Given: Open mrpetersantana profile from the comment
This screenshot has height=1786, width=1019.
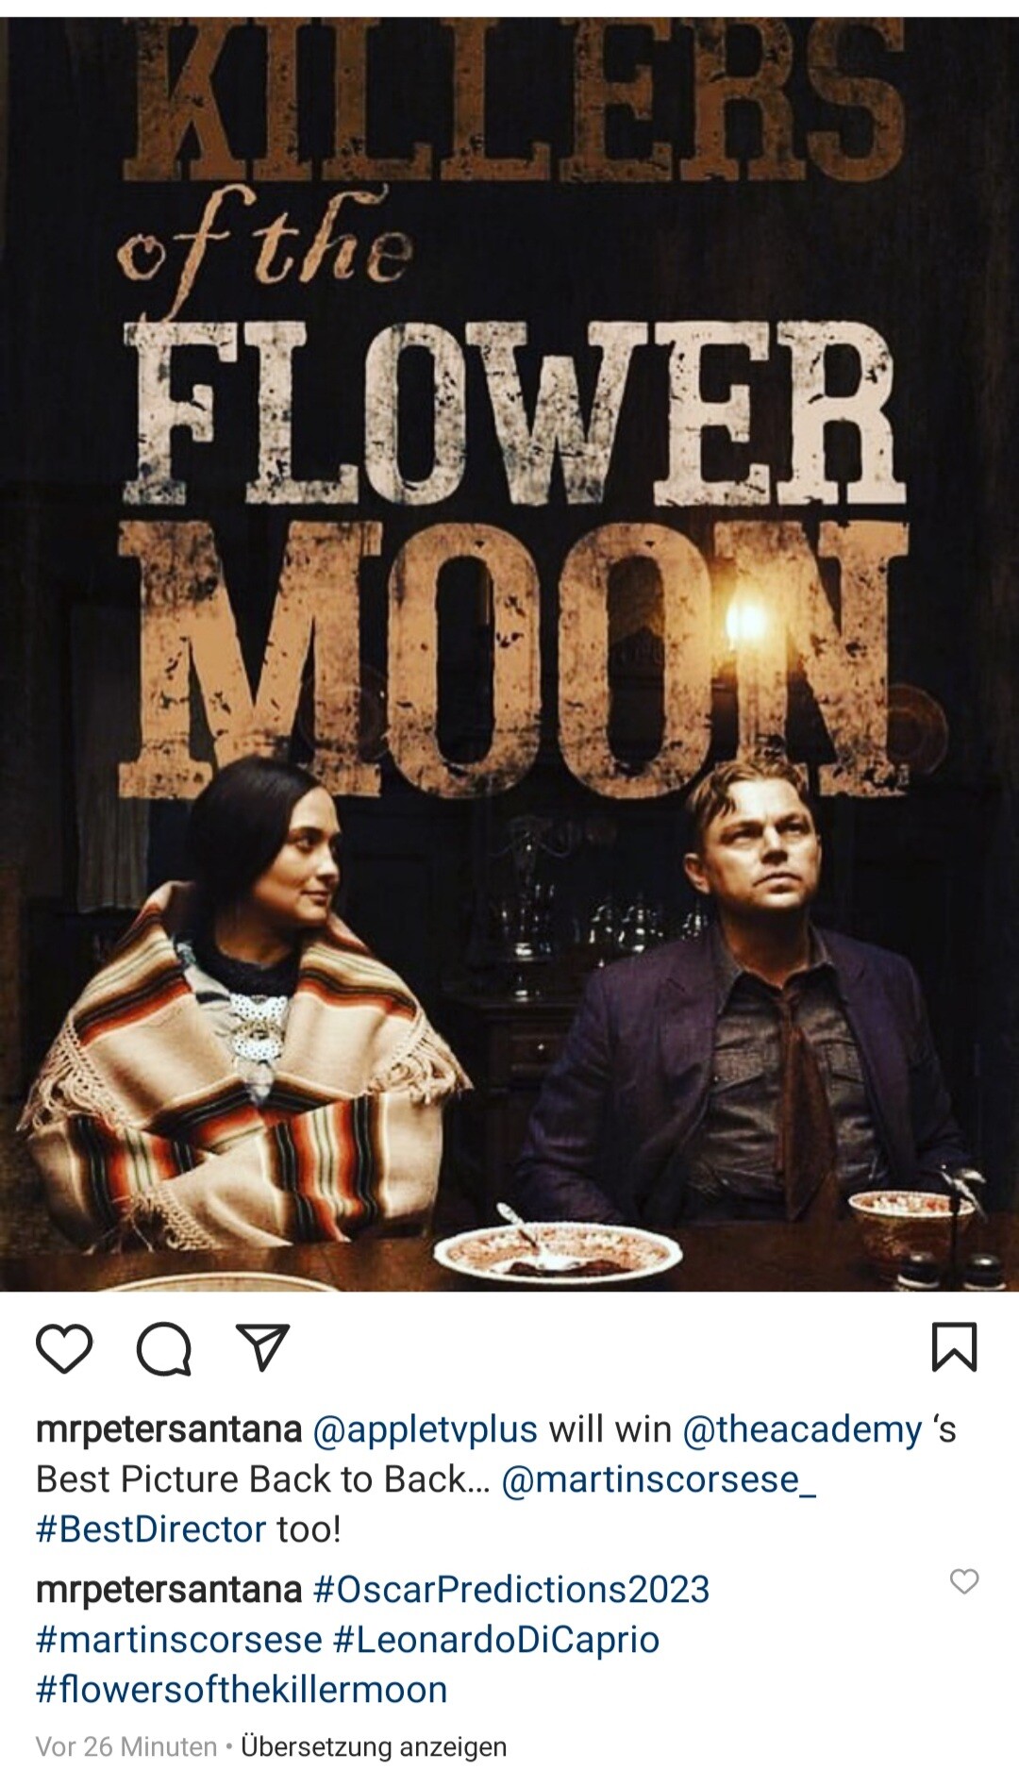Looking at the screenshot, I should [x=169, y=1590].
